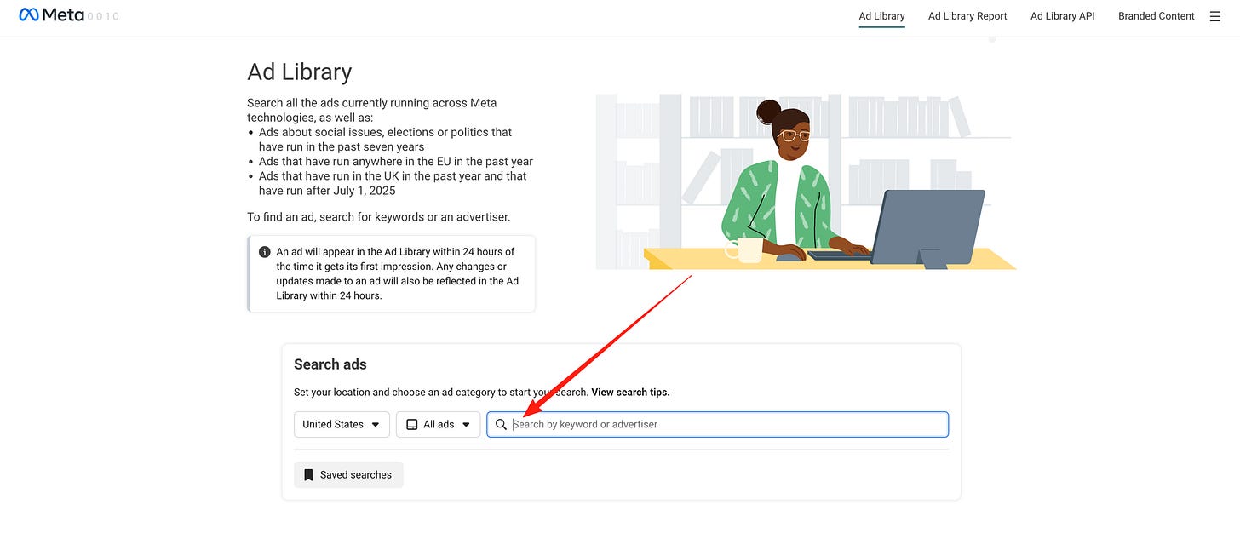Click the librarian illustration
The width and height of the screenshot is (1240, 539).
(806, 181)
